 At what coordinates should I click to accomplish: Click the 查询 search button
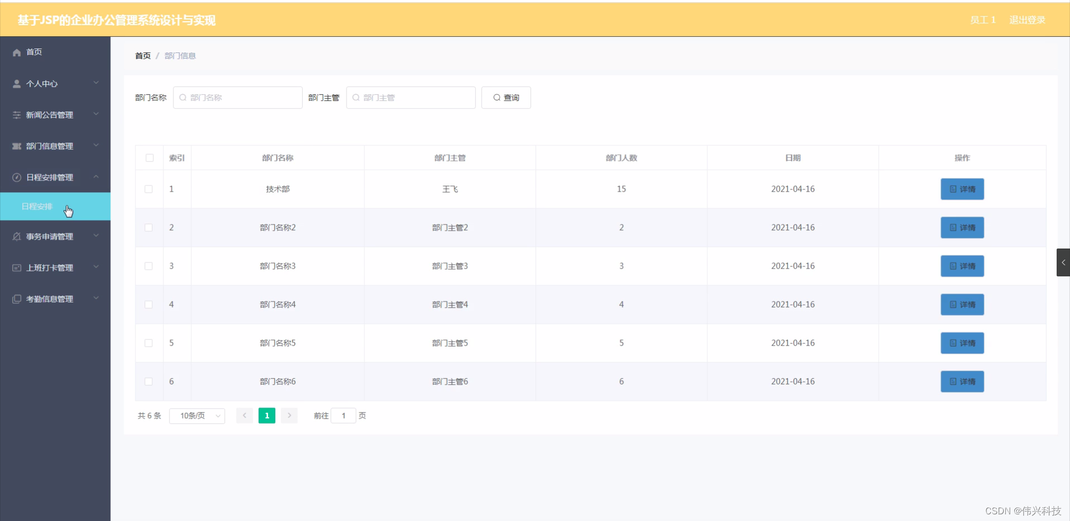pos(505,97)
